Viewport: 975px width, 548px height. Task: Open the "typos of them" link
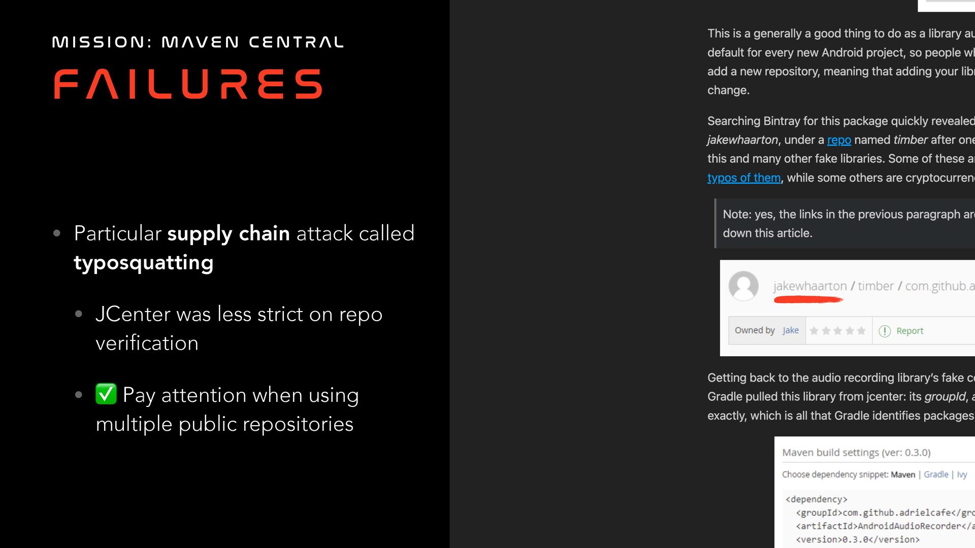(x=744, y=178)
